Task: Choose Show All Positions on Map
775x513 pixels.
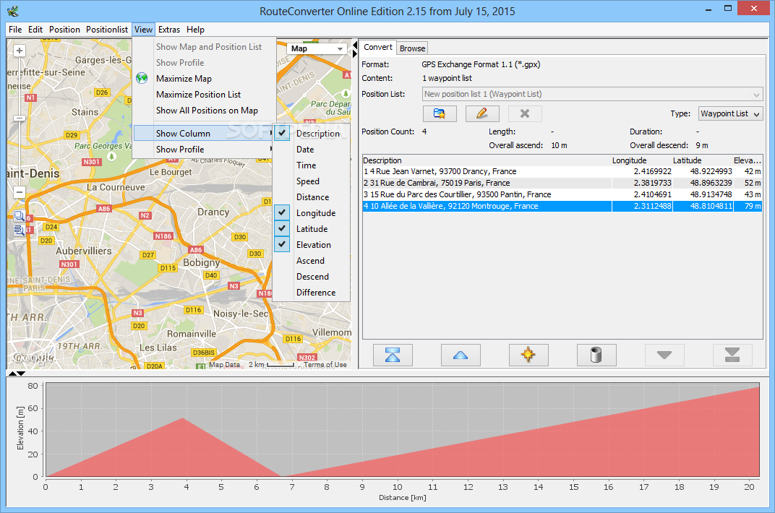Action: coord(203,110)
